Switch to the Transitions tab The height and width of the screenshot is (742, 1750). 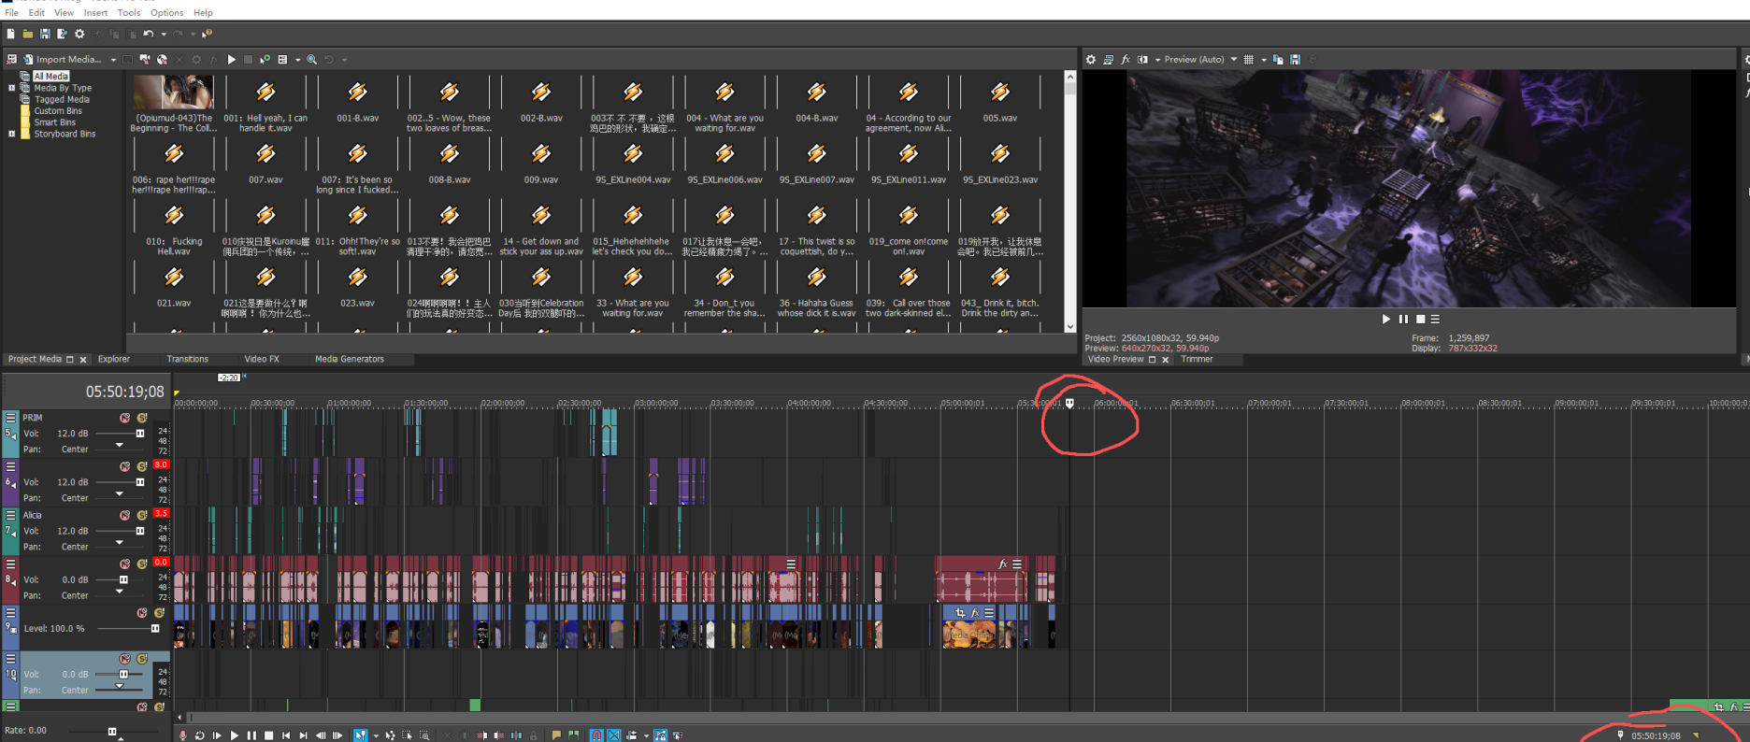pos(187,359)
